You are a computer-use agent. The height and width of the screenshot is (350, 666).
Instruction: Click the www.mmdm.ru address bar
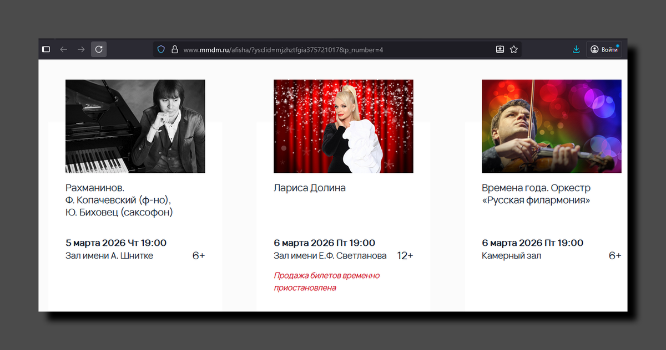coord(277,49)
